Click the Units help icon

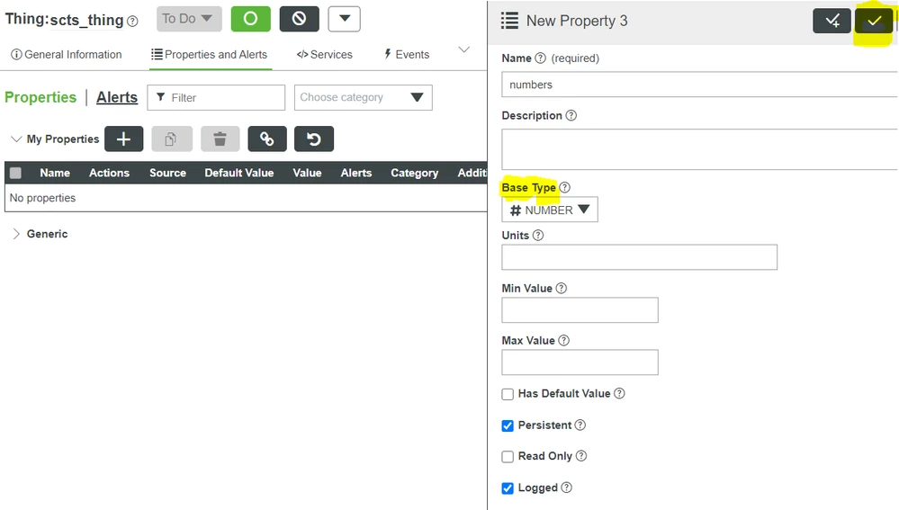538,236
